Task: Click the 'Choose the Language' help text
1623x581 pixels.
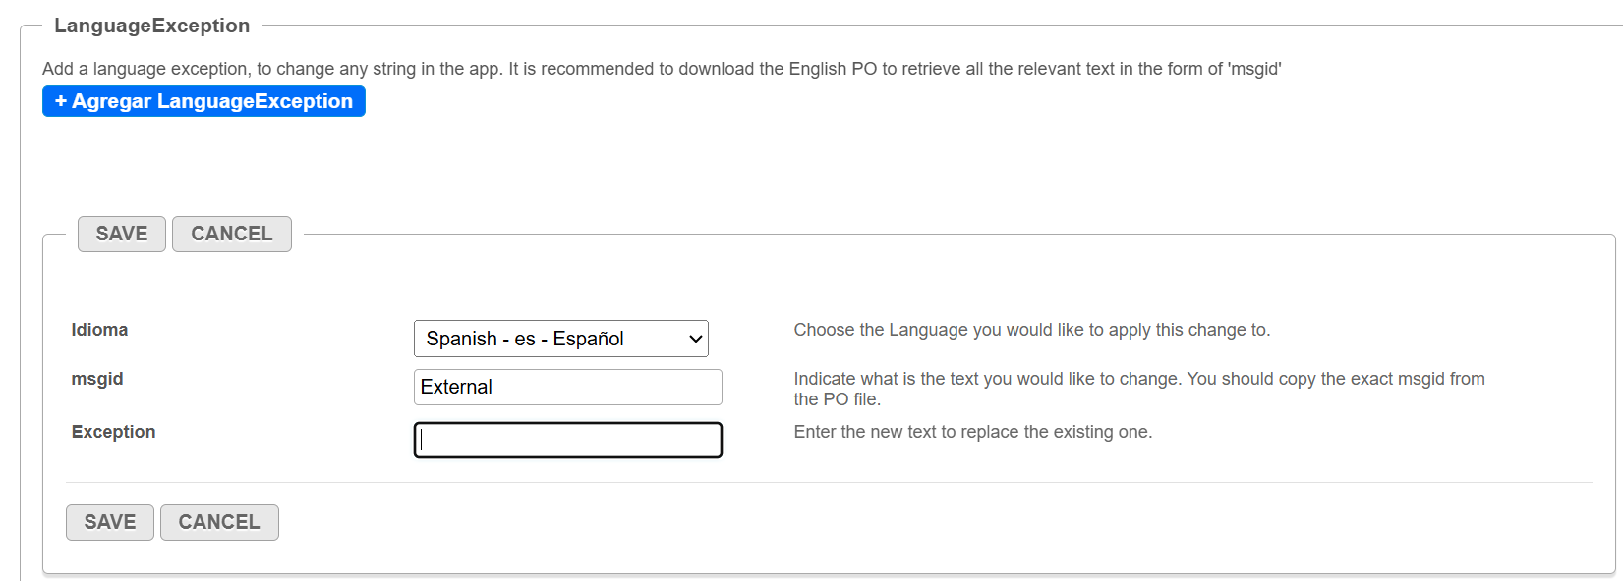Action: click(x=1032, y=330)
